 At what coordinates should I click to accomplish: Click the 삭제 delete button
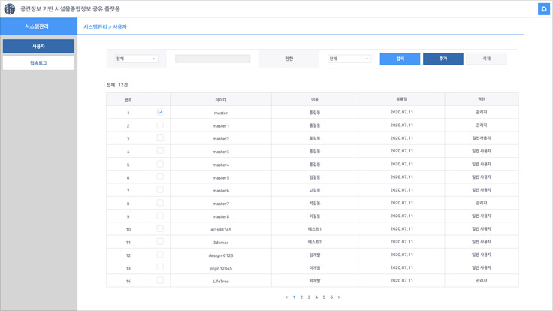486,59
